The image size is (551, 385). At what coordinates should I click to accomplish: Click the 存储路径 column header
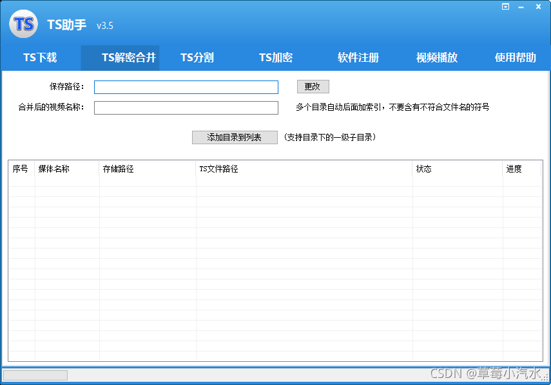click(147, 169)
